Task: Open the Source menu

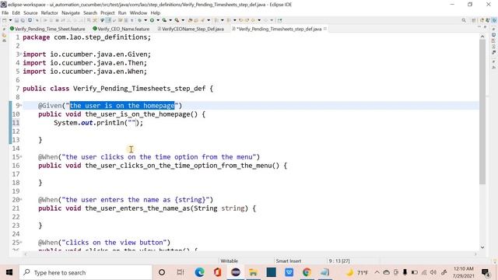Action: (30, 13)
